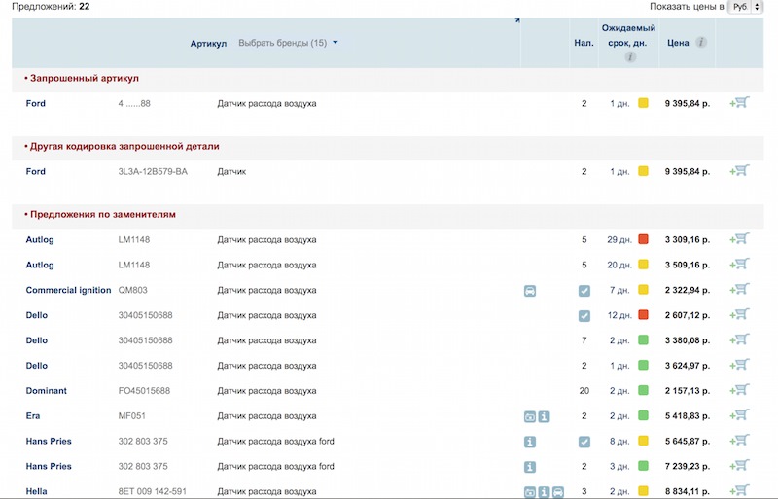Select article number FO45015688
Image resolution: width=778 pixels, height=499 pixels.
(x=144, y=391)
